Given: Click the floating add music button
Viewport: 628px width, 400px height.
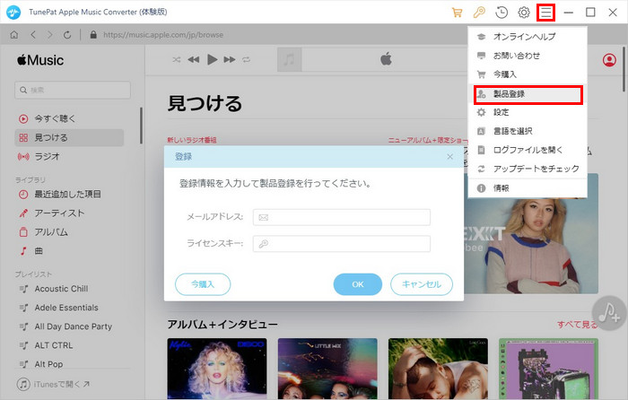Looking at the screenshot, I should pyautogui.click(x=609, y=313).
